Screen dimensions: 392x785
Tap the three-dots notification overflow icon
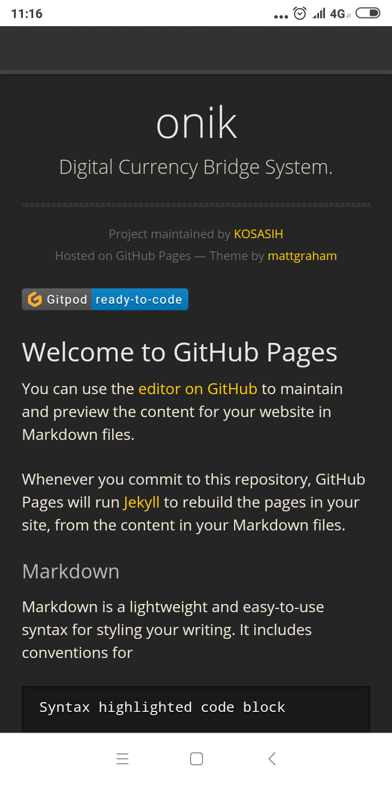click(x=281, y=16)
